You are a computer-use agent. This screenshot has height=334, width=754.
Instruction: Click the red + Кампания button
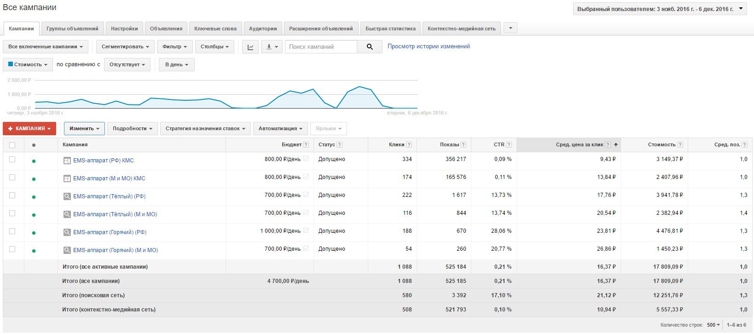29,129
